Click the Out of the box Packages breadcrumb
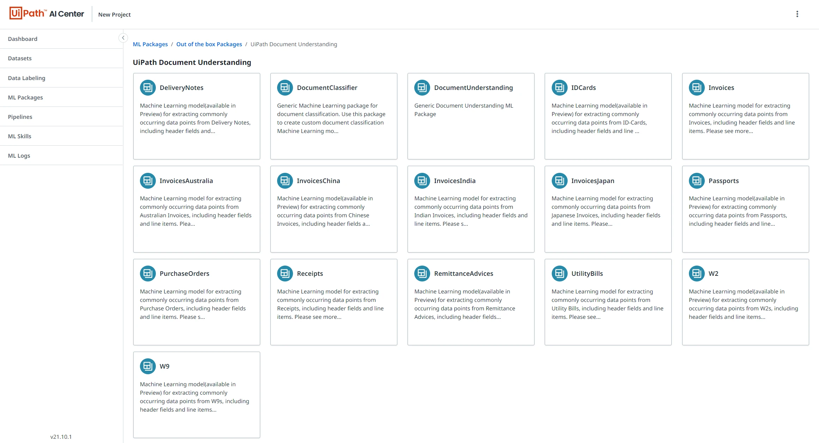The image size is (819, 443). (x=209, y=44)
